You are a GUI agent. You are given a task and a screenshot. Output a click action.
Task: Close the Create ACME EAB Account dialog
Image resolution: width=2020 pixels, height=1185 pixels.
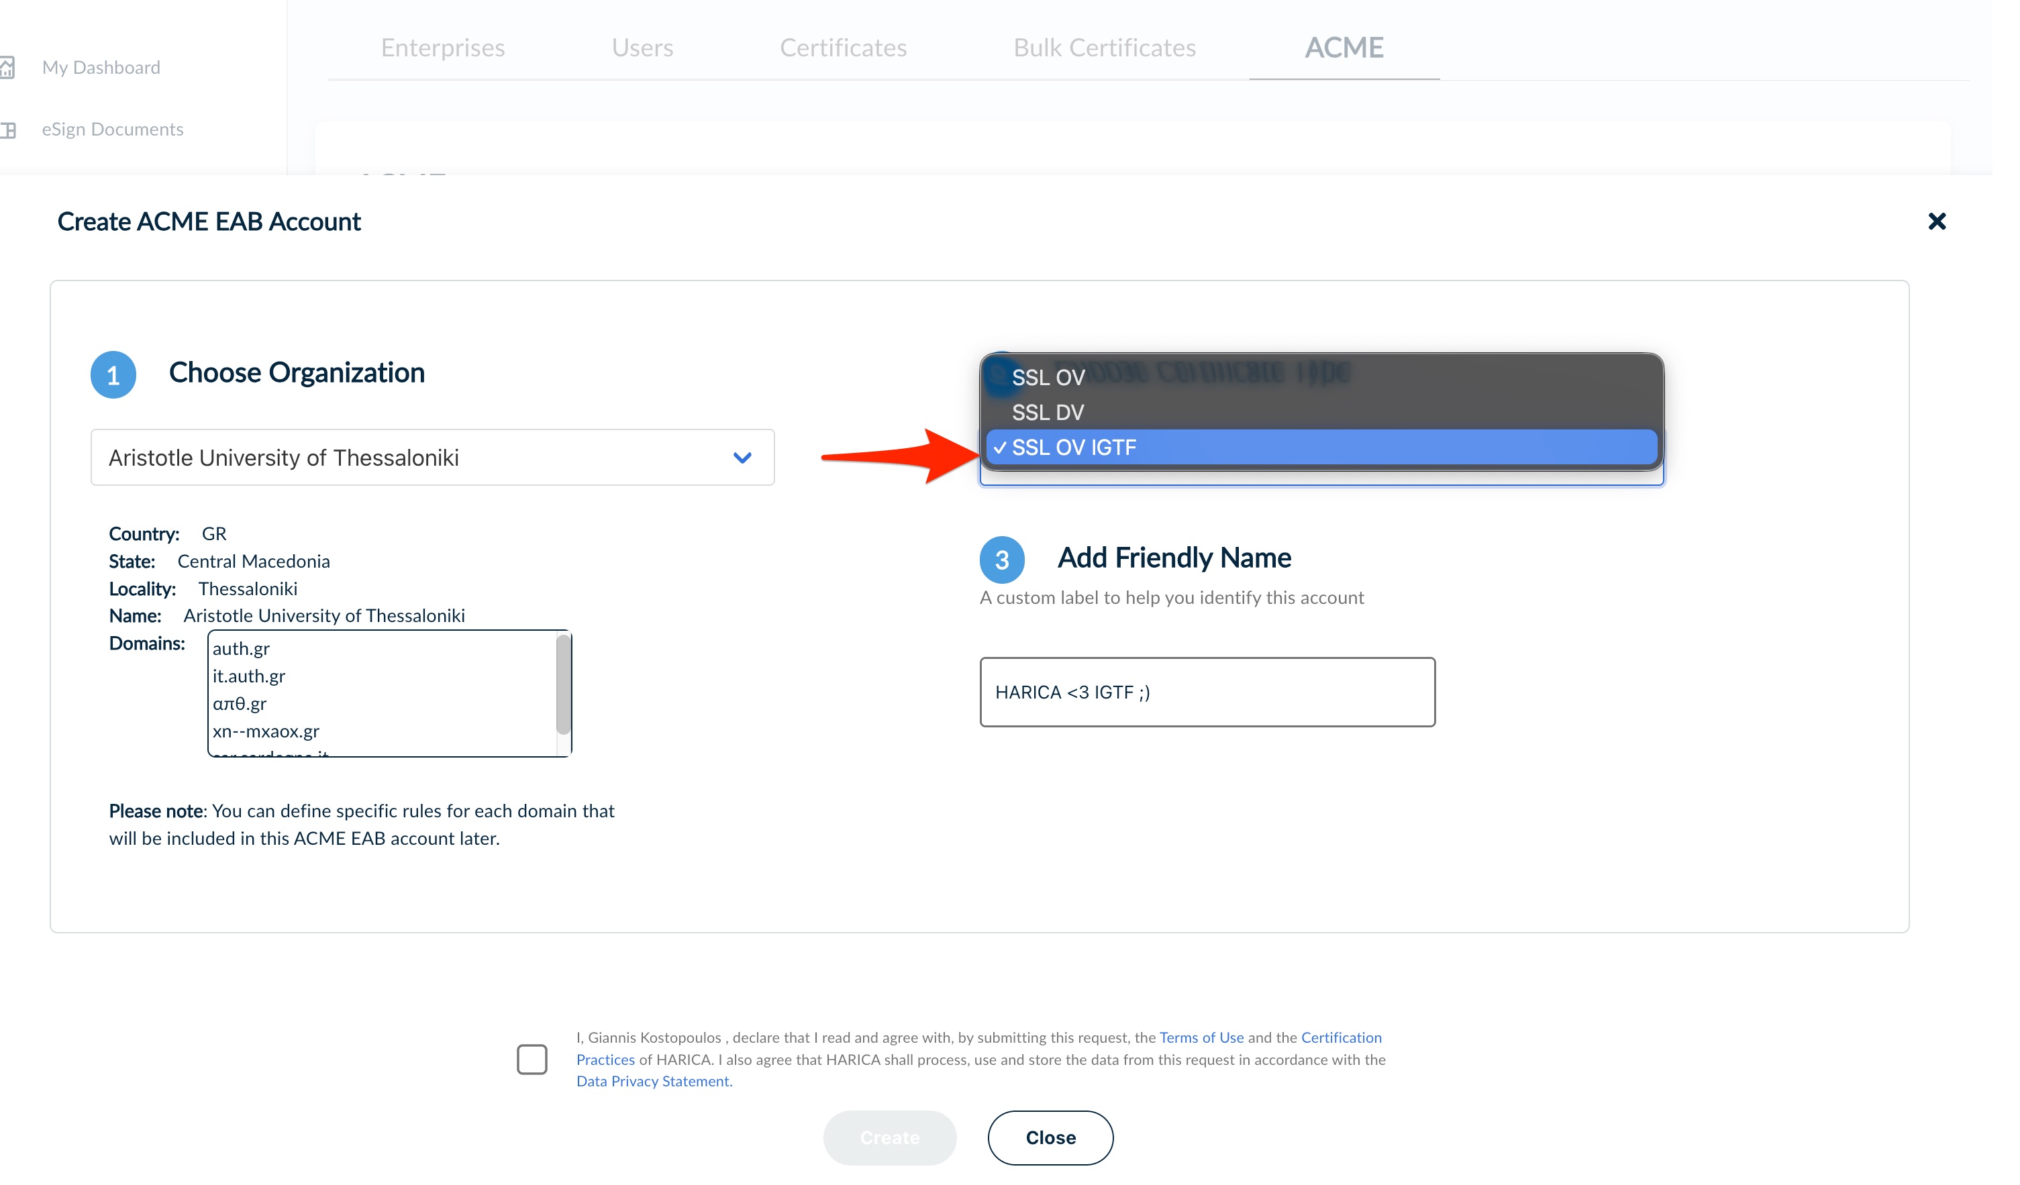(x=1937, y=221)
